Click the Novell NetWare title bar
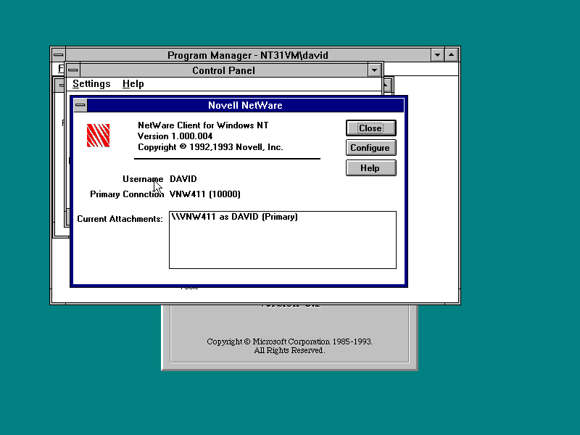The height and width of the screenshot is (435, 580). point(245,105)
